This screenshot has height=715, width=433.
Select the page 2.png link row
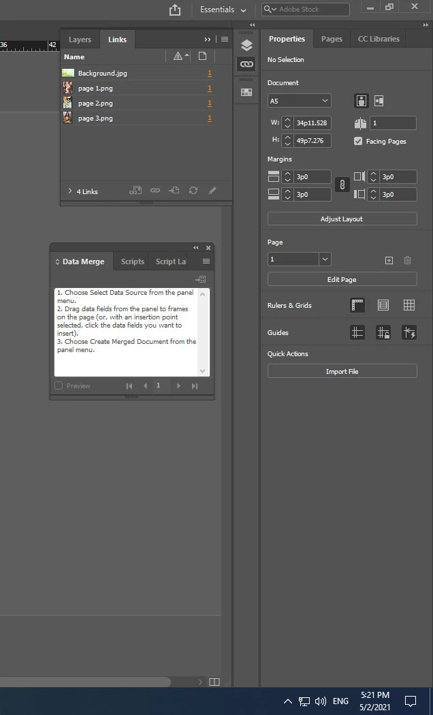[x=138, y=103]
